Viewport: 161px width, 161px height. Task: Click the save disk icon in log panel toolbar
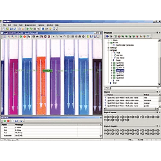click(x=17, y=121)
